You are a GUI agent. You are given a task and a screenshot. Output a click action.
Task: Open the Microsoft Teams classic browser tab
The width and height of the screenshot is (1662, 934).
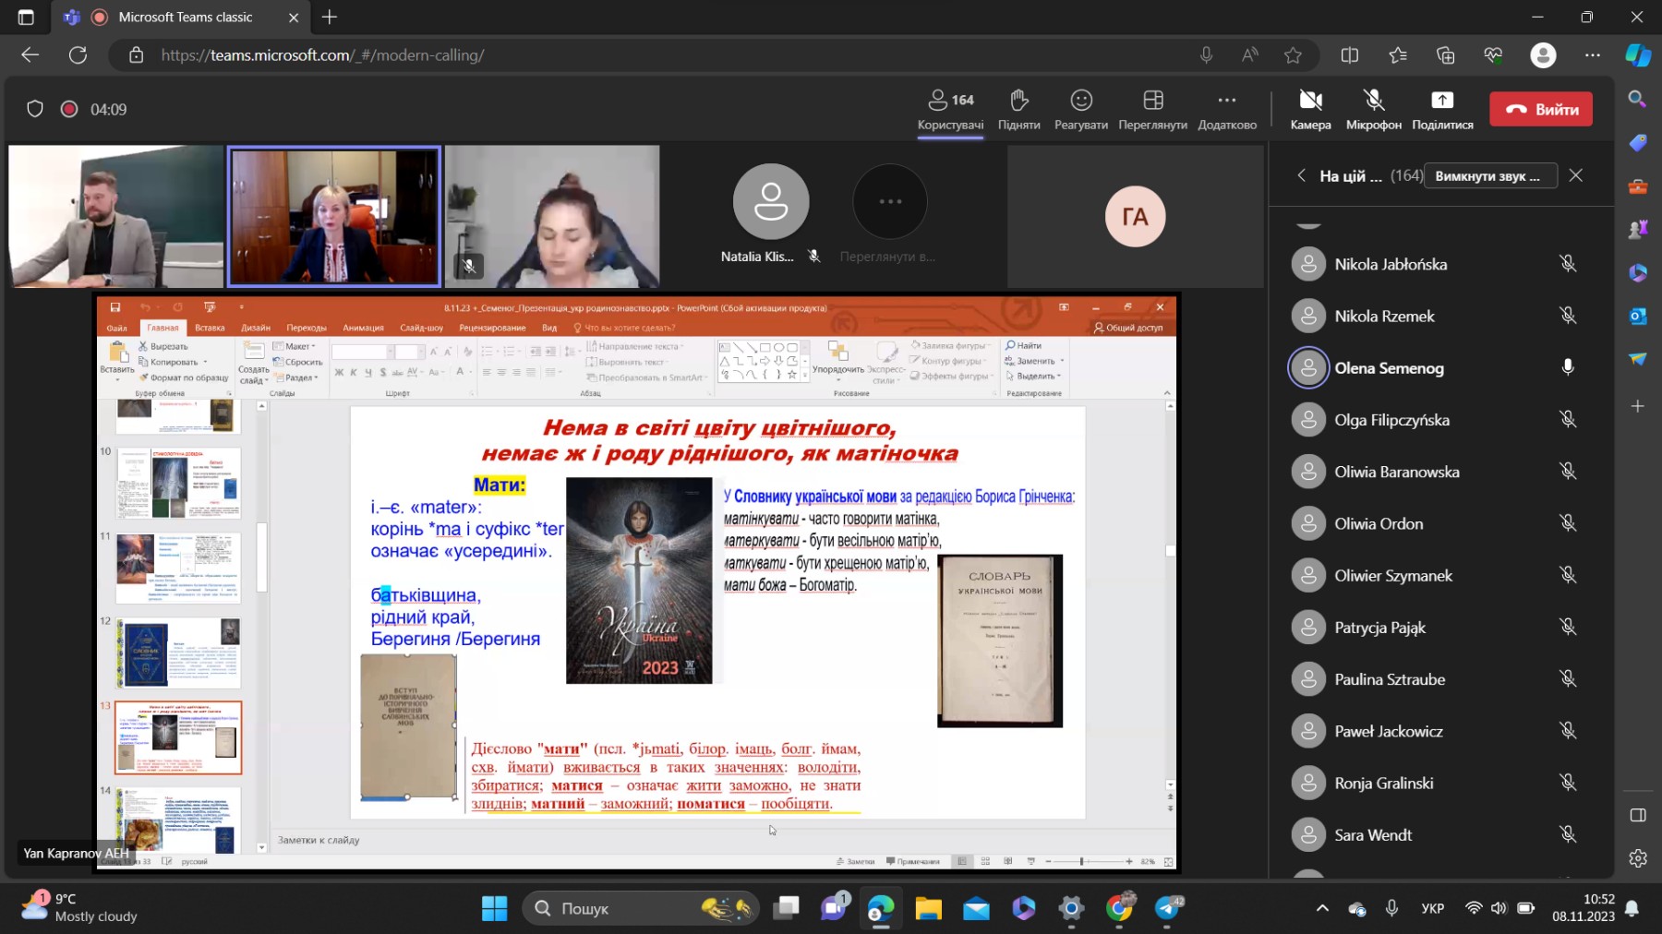(x=184, y=18)
